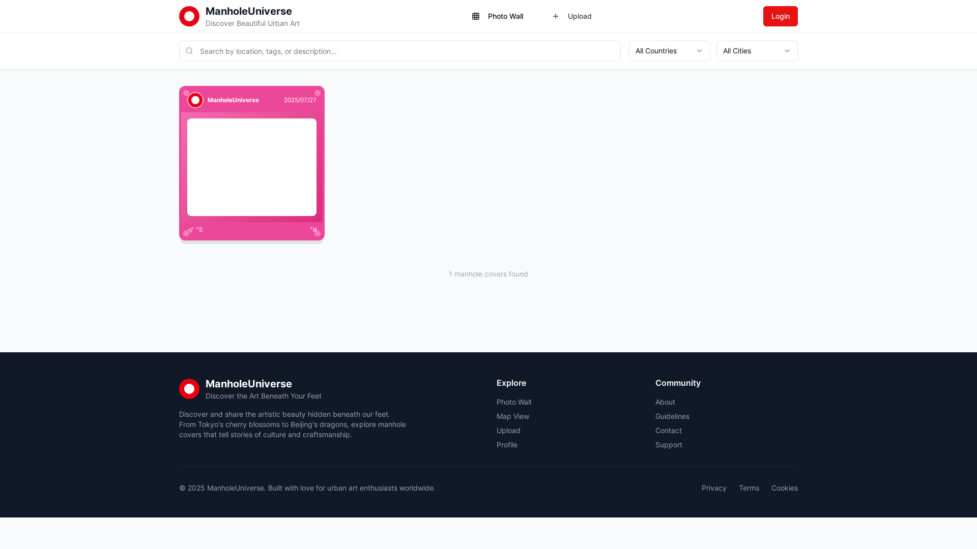This screenshot has height=549, width=977.
Task: Click 'Discover Beautiful Urban Art' tagline
Action: (x=252, y=23)
